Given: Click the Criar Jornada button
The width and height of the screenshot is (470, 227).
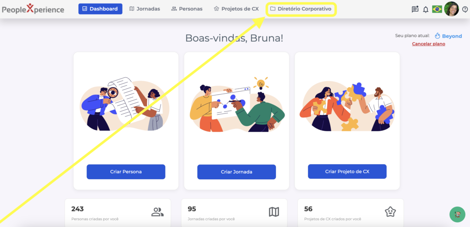Looking at the screenshot, I should 236,172.
